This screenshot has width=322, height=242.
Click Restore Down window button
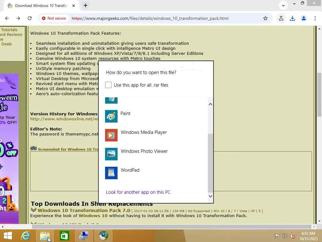coord(302,3)
